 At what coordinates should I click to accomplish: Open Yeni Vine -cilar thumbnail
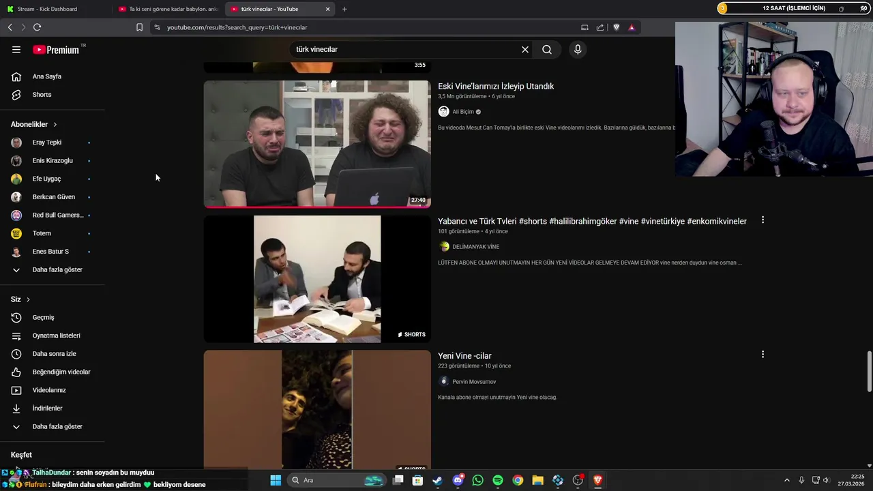coord(317,411)
